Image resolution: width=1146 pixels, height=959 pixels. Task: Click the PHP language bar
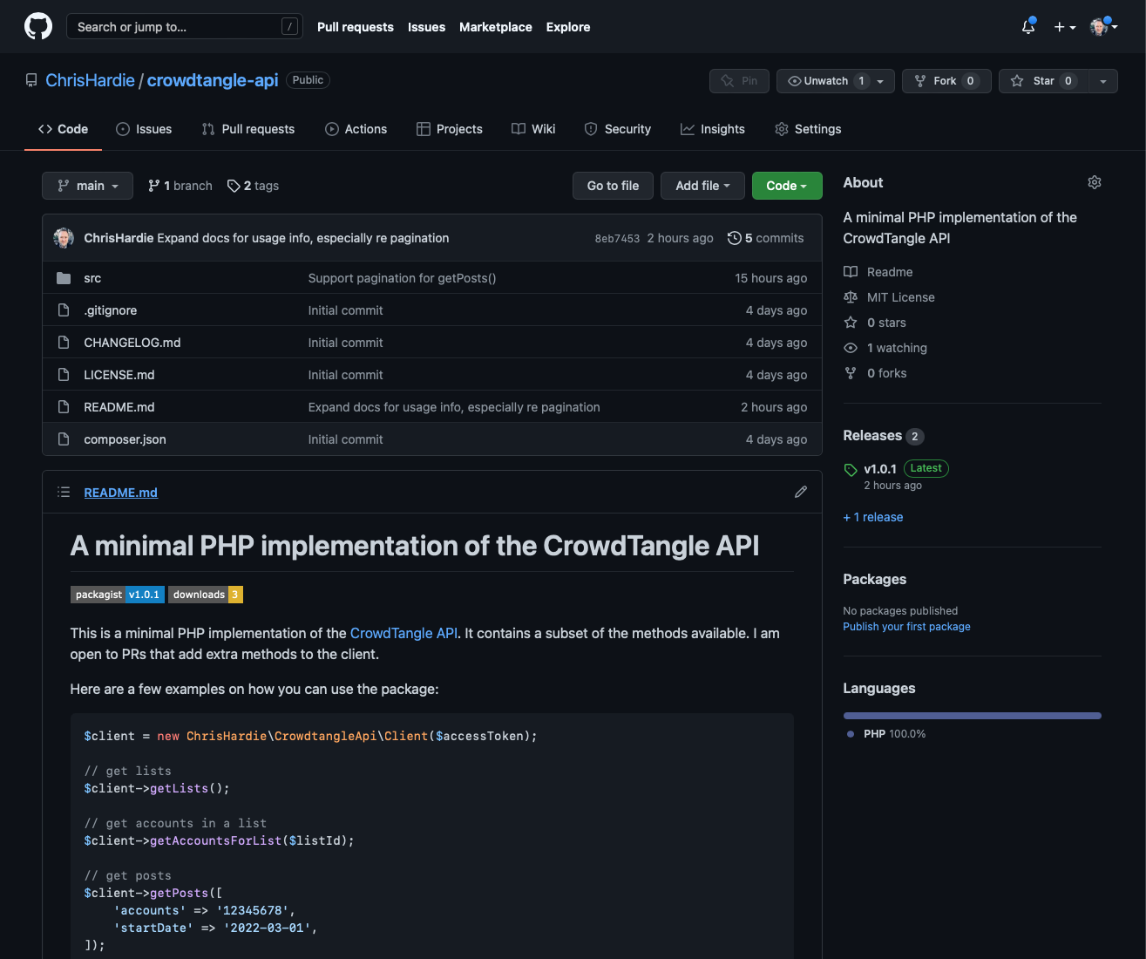(x=972, y=716)
